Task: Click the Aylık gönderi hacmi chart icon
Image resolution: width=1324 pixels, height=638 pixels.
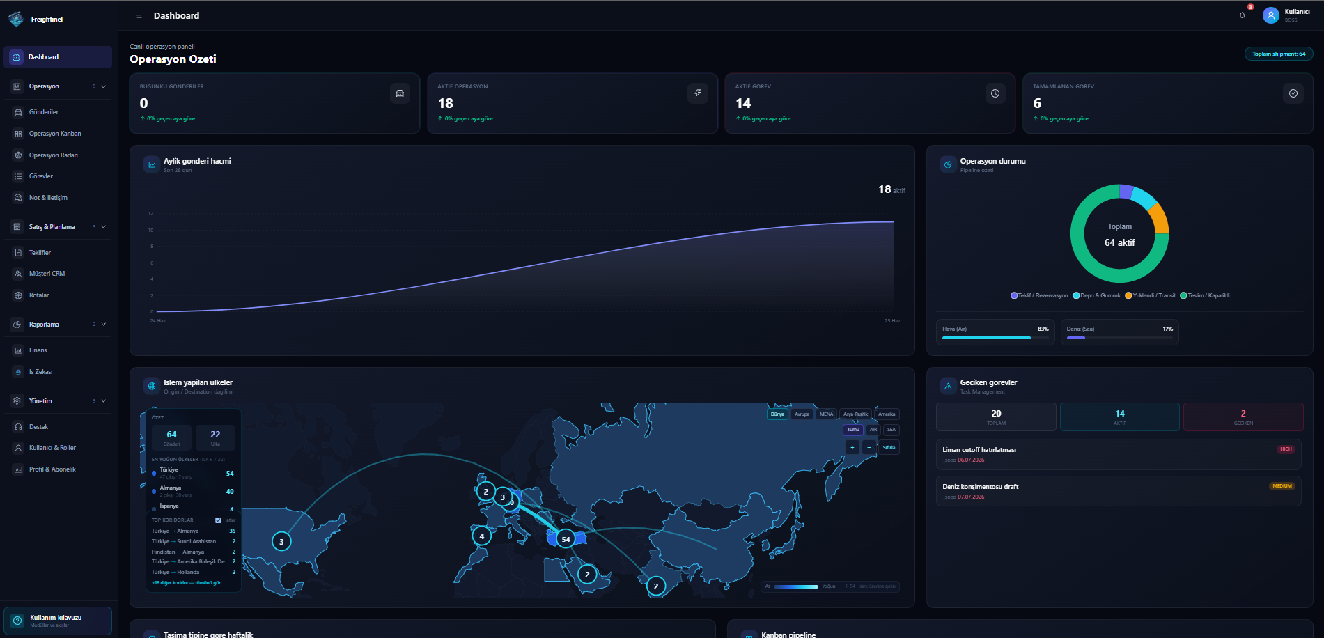Action: click(152, 164)
